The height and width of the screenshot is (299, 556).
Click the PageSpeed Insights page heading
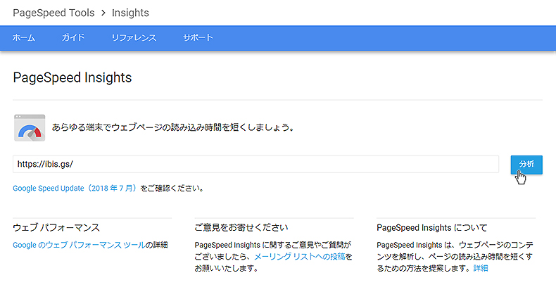[72, 77]
